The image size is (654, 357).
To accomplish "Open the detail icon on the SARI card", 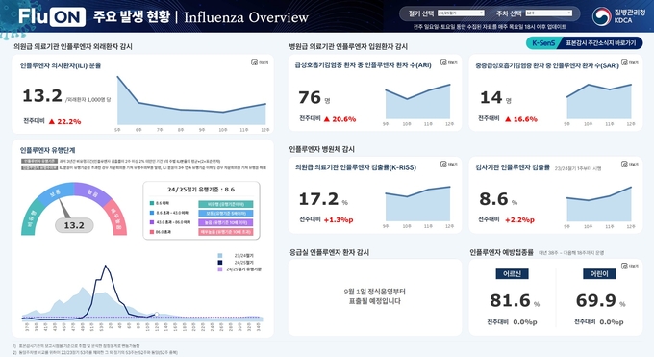I will [x=630, y=62].
